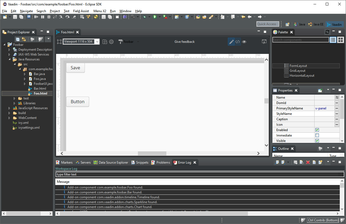Screen dimensions: 346x224
Task: Refresh the Palette components
Action: point(327,32)
